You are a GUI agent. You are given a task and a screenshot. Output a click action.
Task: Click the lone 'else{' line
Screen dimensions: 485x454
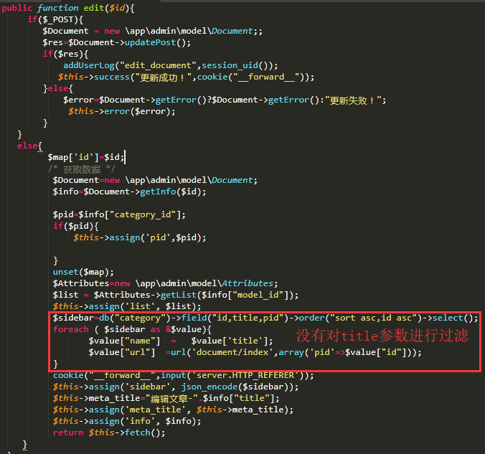(29, 146)
